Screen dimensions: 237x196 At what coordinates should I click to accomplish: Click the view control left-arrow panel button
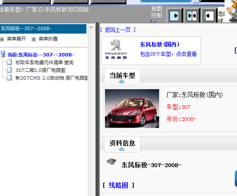click(x=209, y=16)
